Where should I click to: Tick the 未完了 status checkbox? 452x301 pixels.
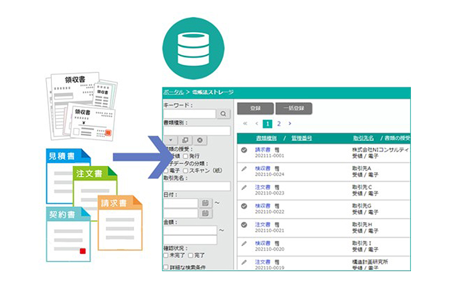pos(165,255)
